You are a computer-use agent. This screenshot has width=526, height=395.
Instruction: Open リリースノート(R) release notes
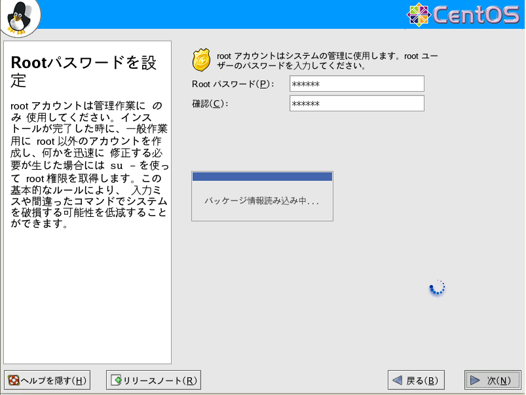tap(154, 380)
